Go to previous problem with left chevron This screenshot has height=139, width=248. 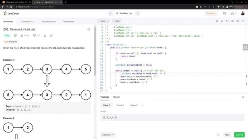coord(110,14)
